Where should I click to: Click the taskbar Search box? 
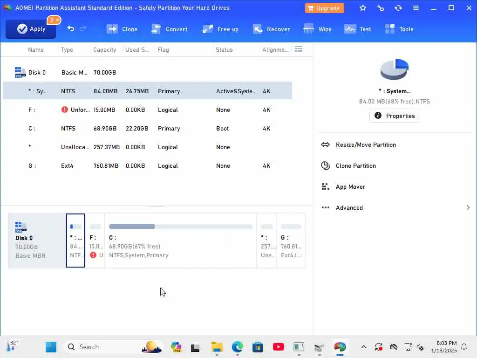point(114,347)
